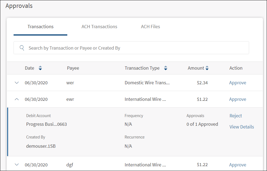Viewport: 267px width, 171px height.
Task: Approve the ewr international wire
Action: click(x=237, y=99)
